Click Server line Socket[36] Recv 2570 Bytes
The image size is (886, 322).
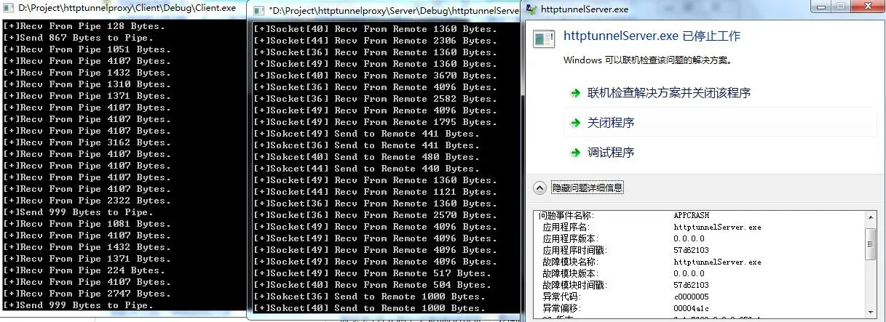375,215
